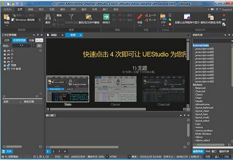
Task: Click the Paste clipboard icon in ribbon
Action: click(6, 17)
